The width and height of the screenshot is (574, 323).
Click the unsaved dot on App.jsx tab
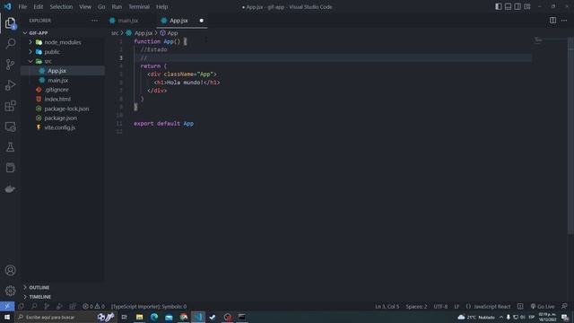click(x=201, y=21)
